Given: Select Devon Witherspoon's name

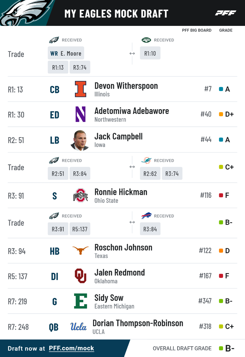Looking at the screenshot, I should (x=126, y=86).
